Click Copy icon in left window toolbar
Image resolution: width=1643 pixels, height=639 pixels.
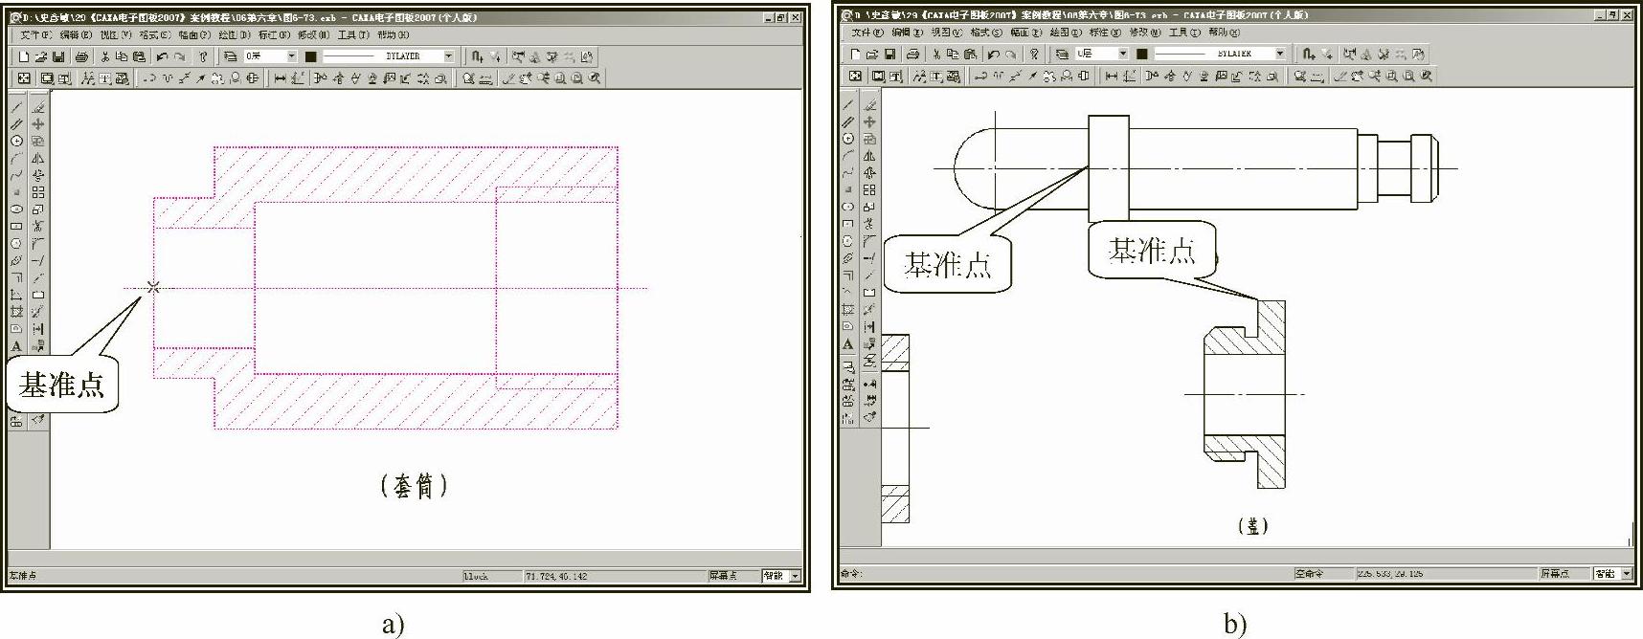point(122,56)
